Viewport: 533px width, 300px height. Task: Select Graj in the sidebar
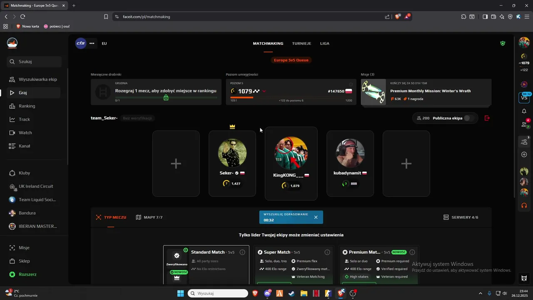[34, 92]
